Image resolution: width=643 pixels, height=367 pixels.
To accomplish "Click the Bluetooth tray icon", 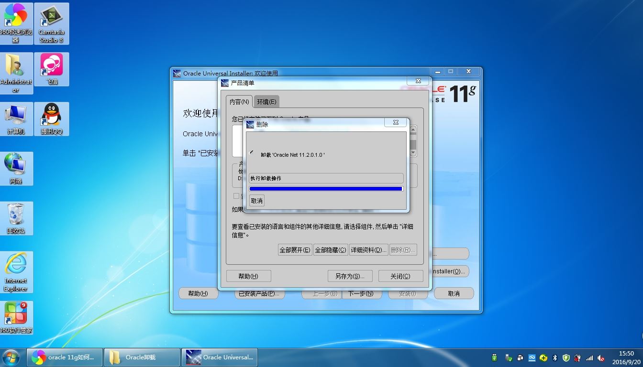I will coord(555,357).
